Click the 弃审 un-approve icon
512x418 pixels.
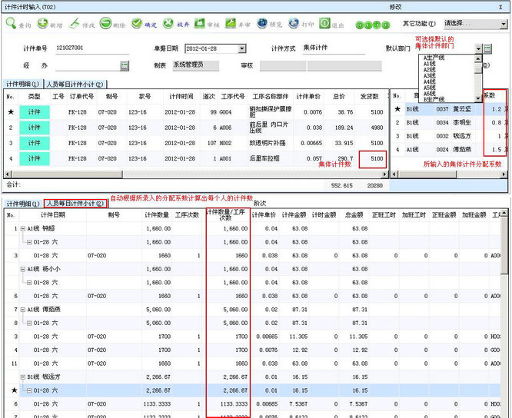pos(230,23)
